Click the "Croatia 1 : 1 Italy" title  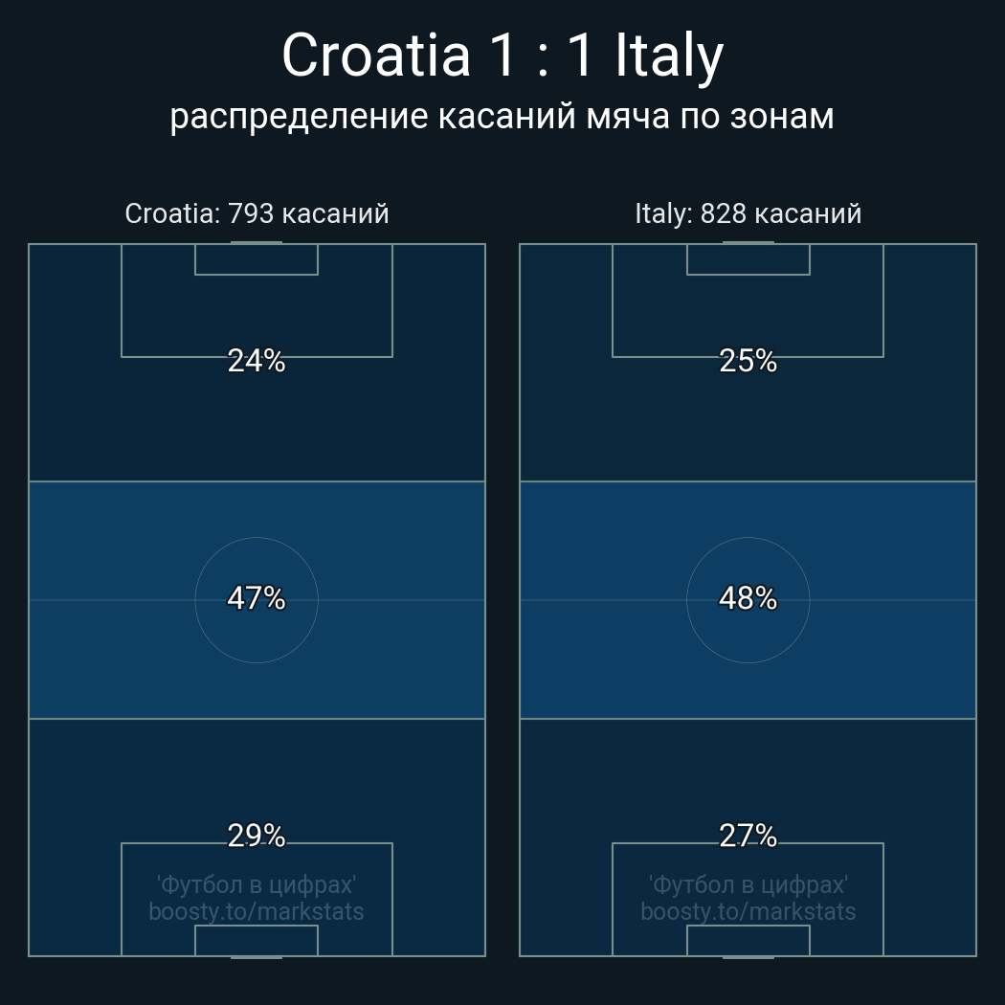pyautogui.click(x=502, y=56)
